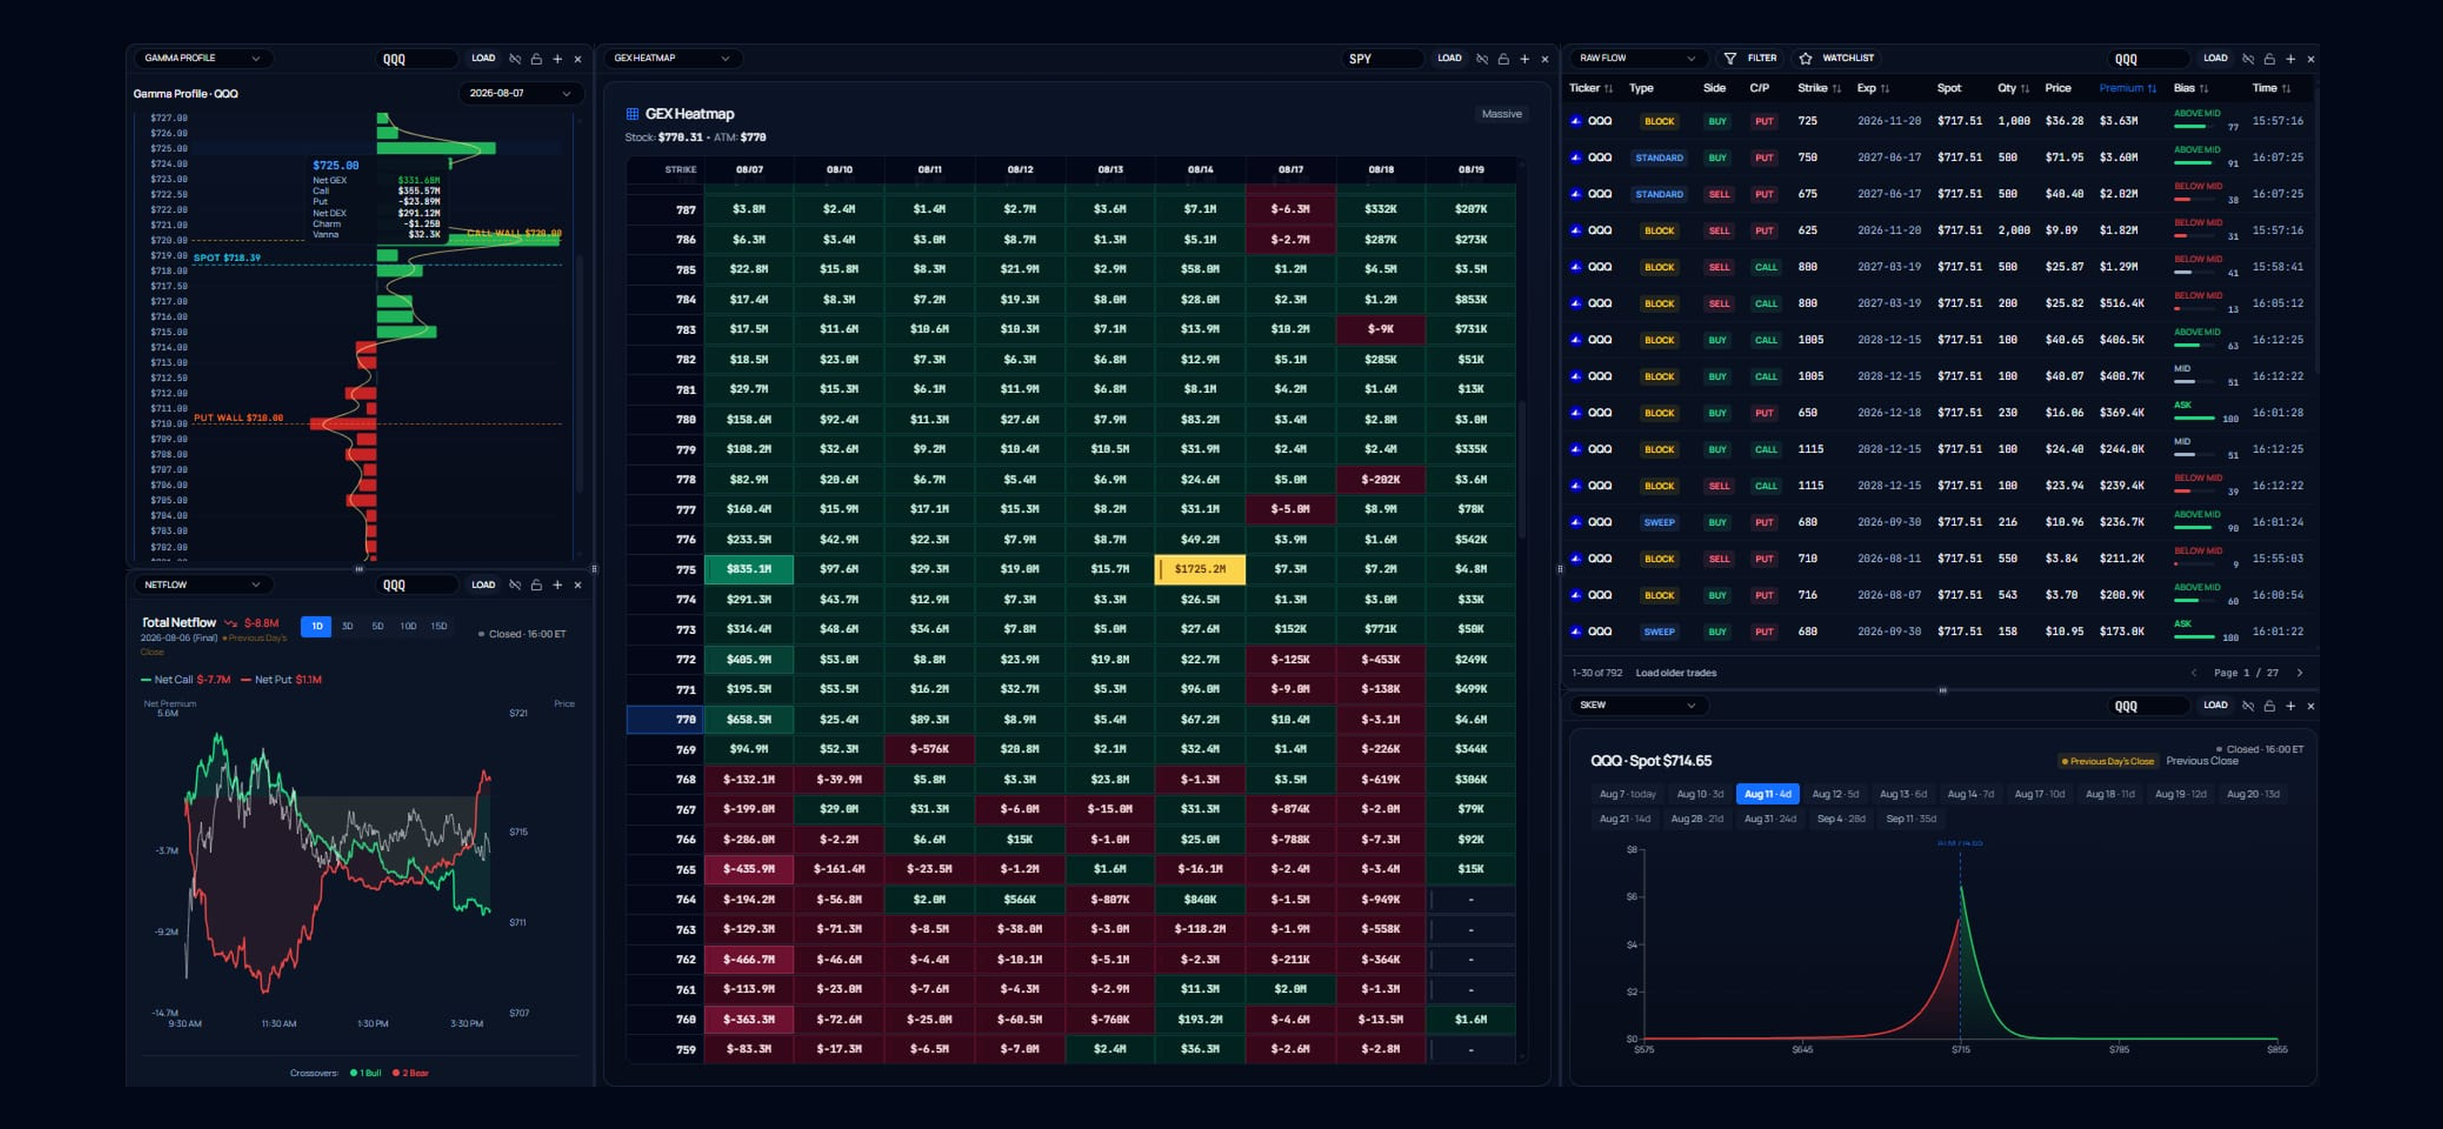Click LOAD in Gamma Profile panel

pyautogui.click(x=484, y=59)
